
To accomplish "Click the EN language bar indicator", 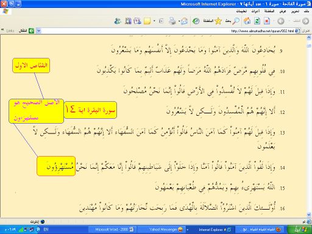I will [x=46, y=230].
